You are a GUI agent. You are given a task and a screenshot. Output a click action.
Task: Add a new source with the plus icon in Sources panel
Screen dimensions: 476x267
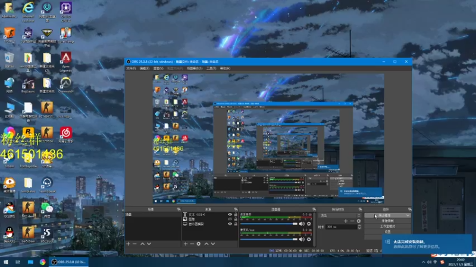pos(186,244)
